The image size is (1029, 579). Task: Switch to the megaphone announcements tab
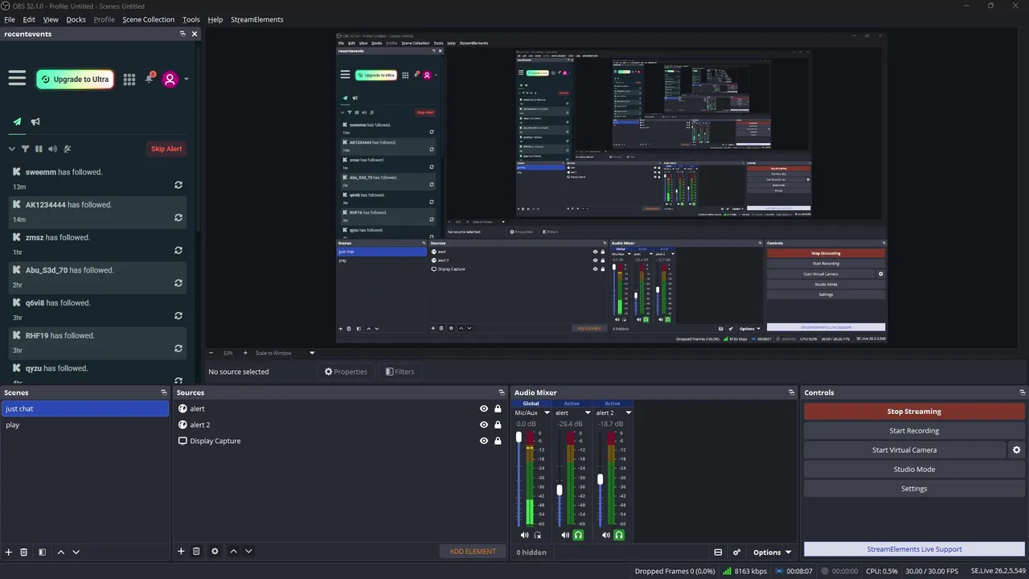(35, 122)
